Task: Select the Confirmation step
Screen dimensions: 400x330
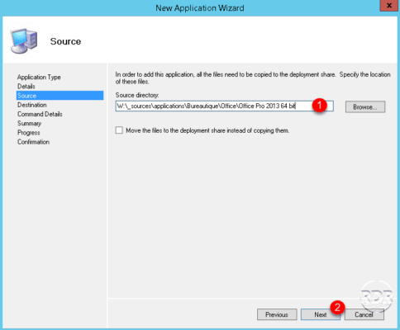Action: [33, 142]
